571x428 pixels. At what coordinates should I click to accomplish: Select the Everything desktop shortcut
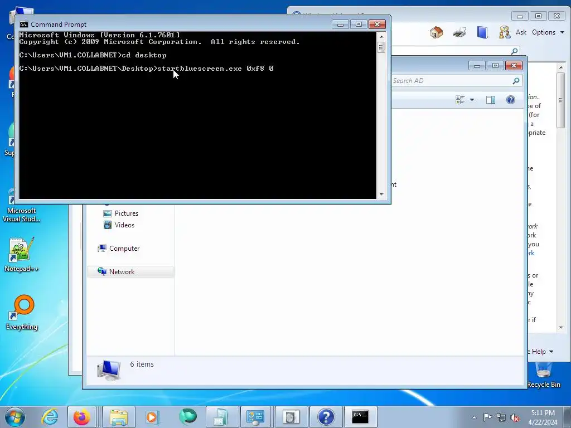click(x=22, y=313)
